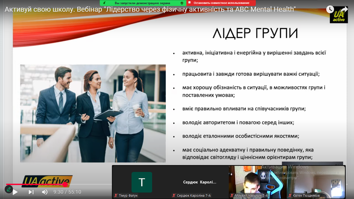Screen dimensions: 354x199
Task: Click the 'Сердюк Кароліна' name on dark tile
Action: (x=200, y=182)
